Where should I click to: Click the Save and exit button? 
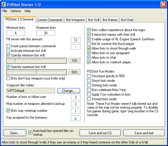pyautogui.click(x=144, y=133)
